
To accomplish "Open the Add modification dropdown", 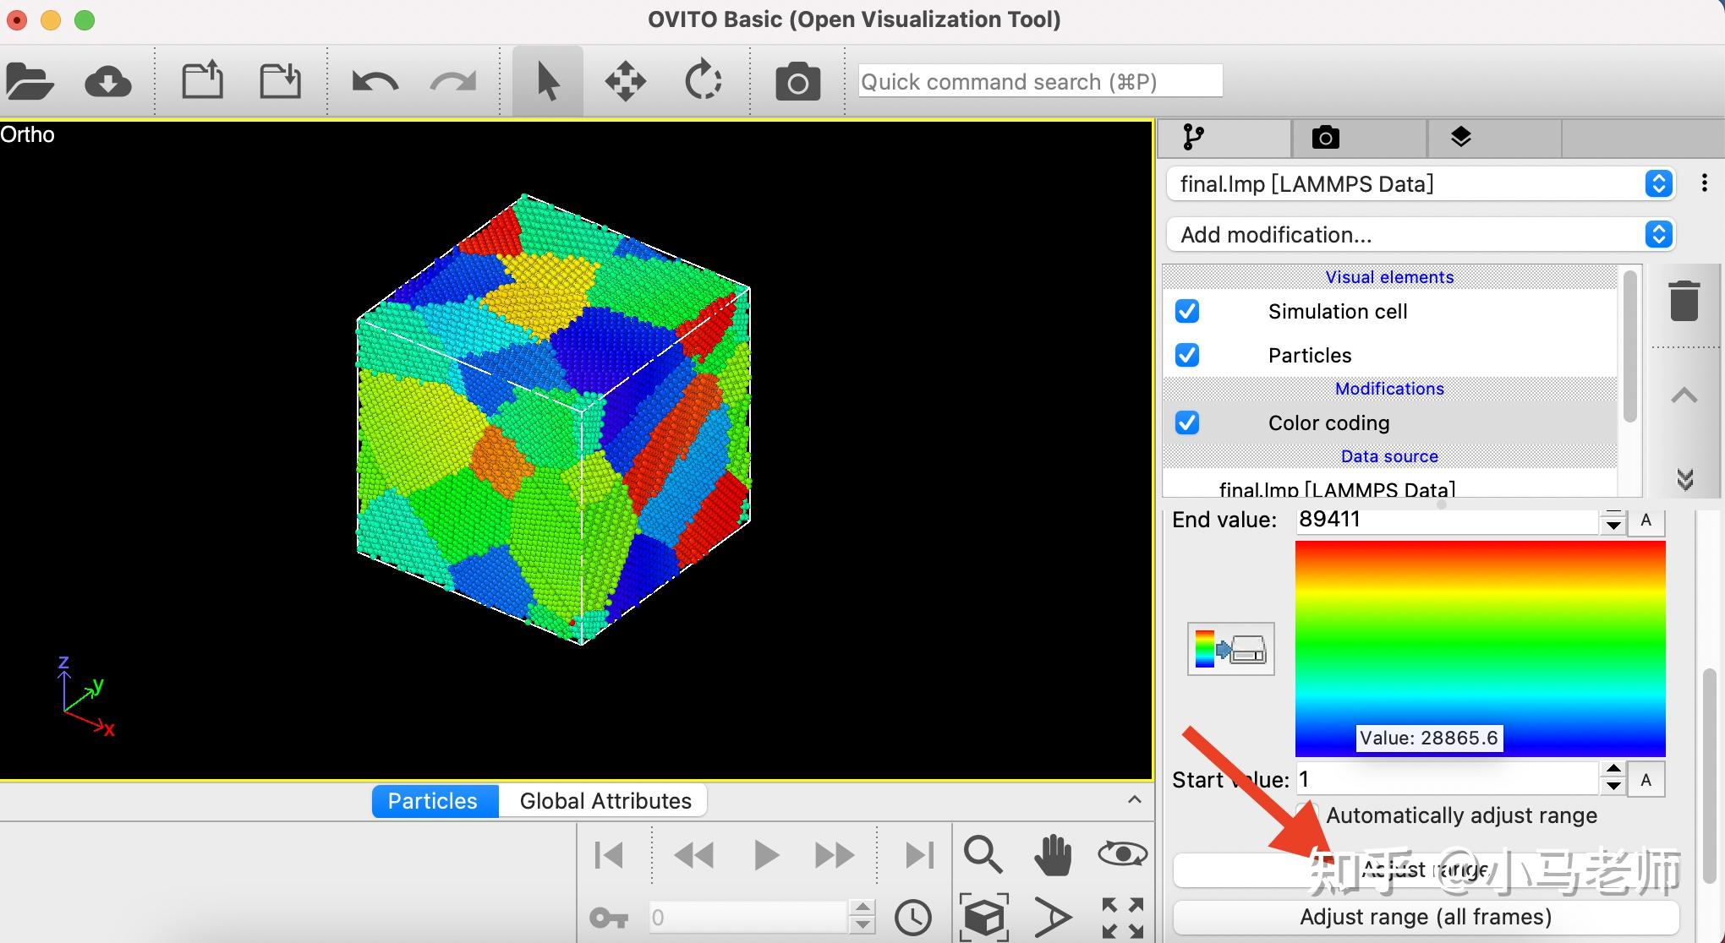I will click(x=1421, y=234).
